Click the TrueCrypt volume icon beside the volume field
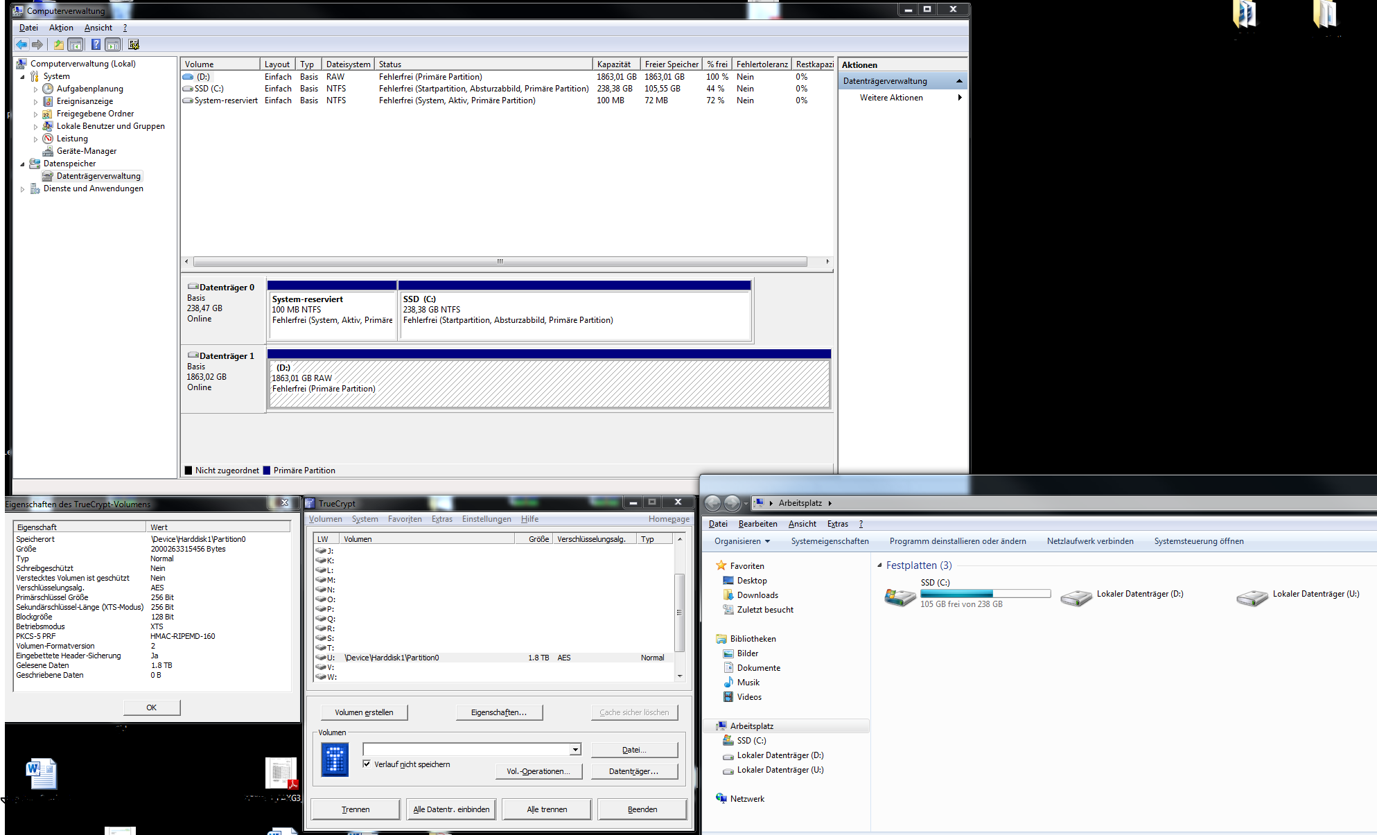This screenshot has width=1377, height=835. pyautogui.click(x=335, y=759)
